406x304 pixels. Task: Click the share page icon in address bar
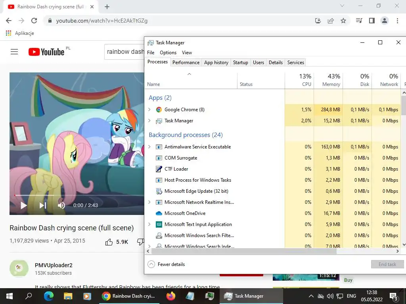pos(331,21)
